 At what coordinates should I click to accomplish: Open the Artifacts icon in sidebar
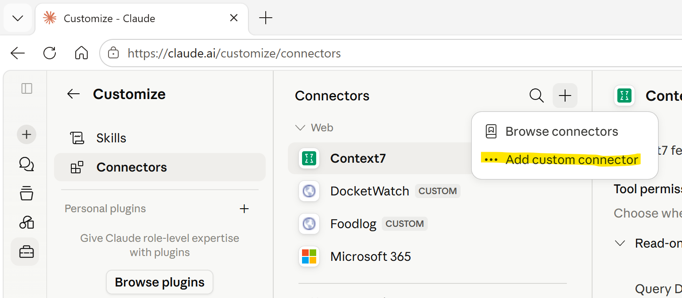[x=27, y=222]
